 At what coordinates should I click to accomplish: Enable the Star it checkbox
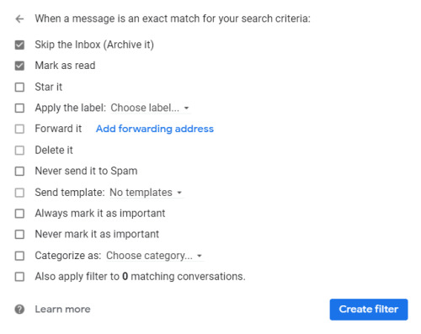[x=19, y=87]
